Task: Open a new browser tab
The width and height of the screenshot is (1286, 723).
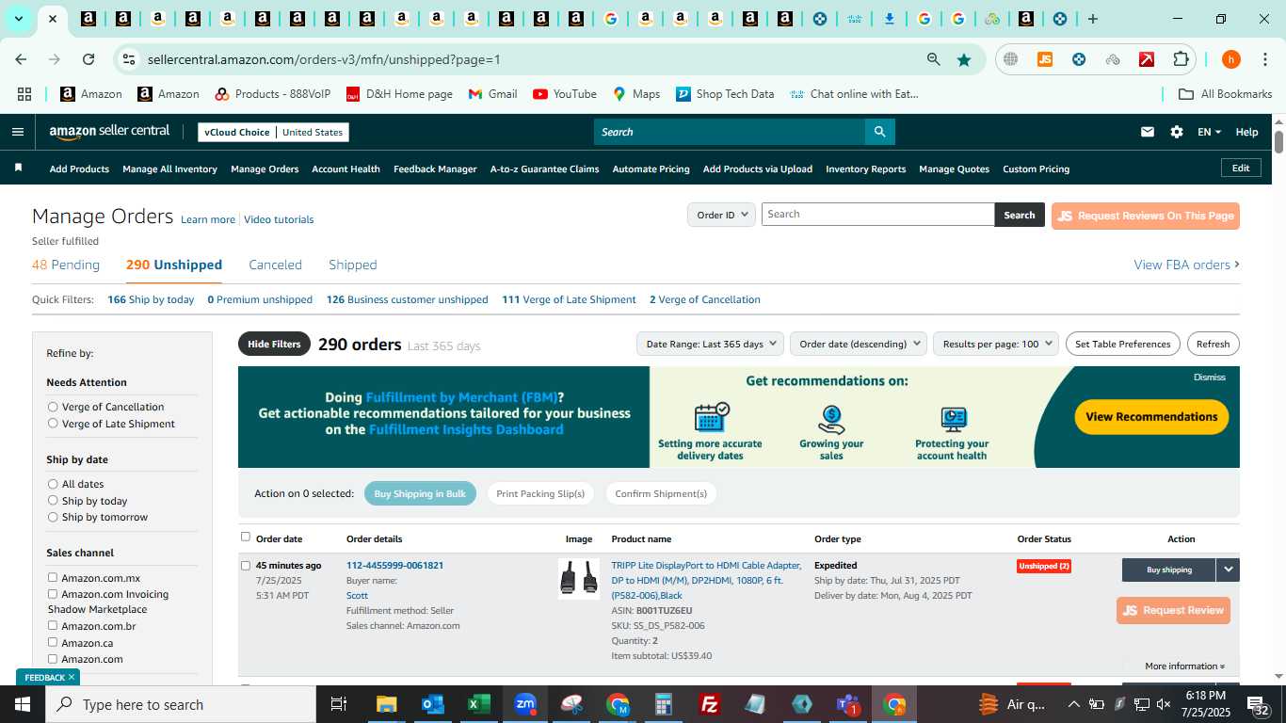Action: point(1093,19)
